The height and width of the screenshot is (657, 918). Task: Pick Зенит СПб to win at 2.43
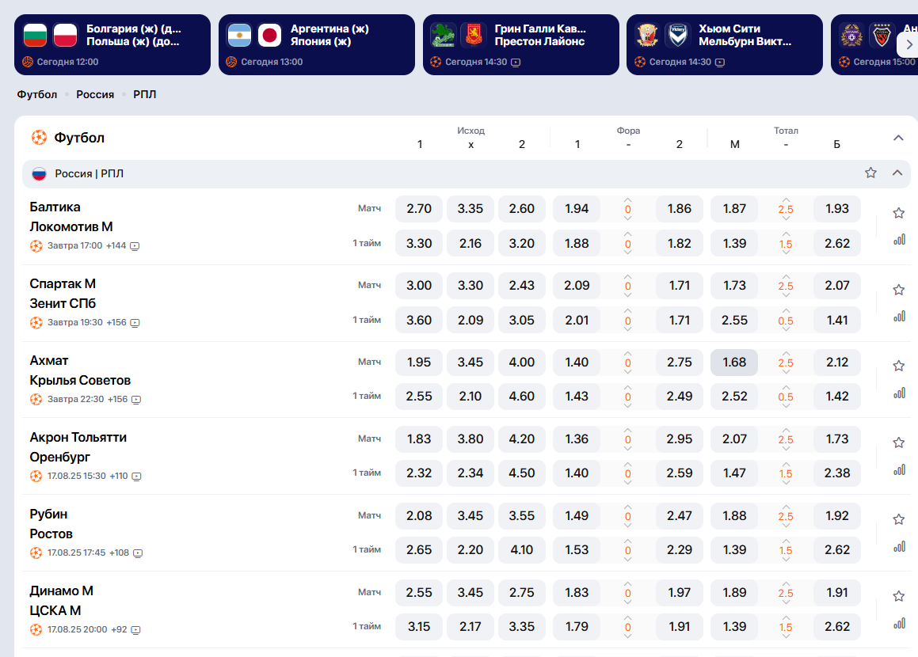522,286
